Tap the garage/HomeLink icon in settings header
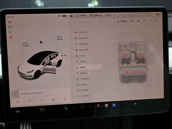This screenshot has height=129, width=172. 138,21
